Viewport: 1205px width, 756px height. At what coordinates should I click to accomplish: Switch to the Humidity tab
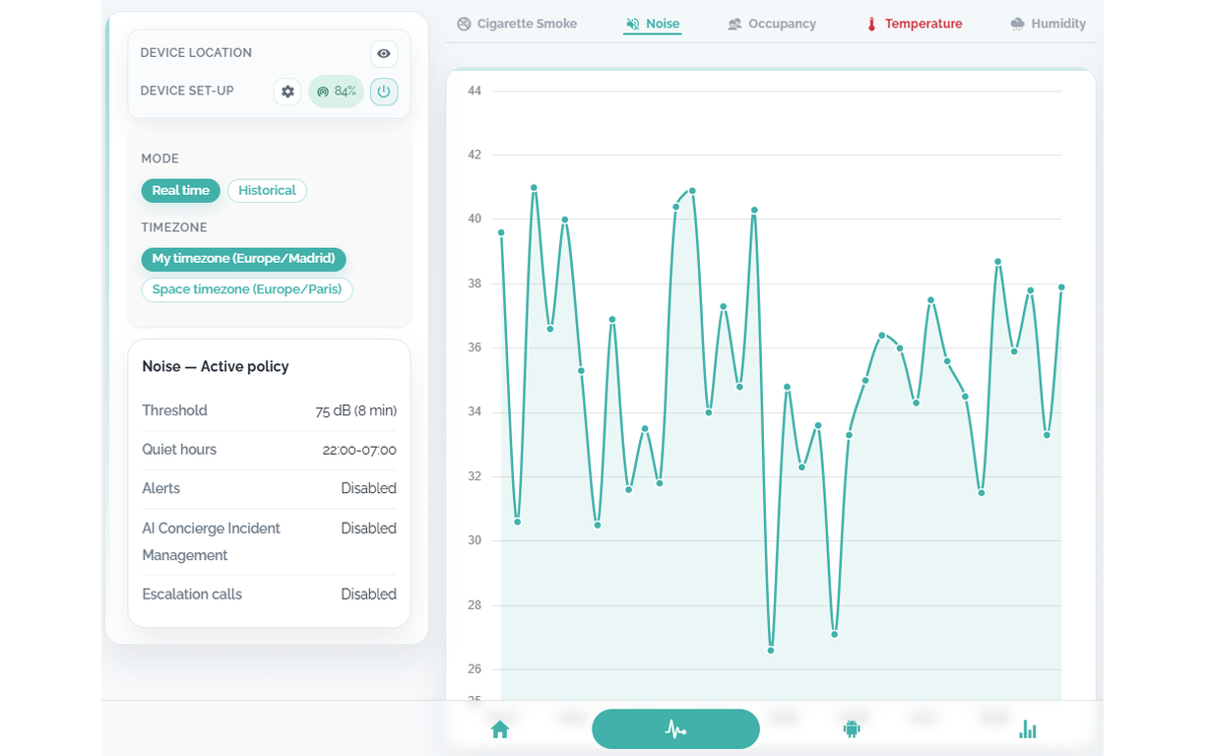1048,24
